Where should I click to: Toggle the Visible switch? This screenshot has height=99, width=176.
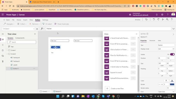click(172, 54)
